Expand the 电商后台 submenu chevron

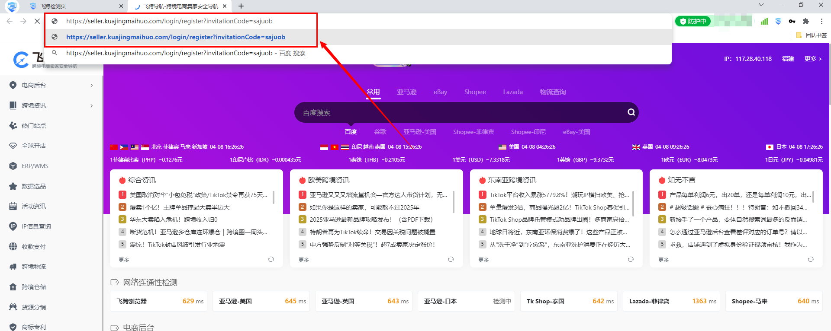pyautogui.click(x=92, y=86)
